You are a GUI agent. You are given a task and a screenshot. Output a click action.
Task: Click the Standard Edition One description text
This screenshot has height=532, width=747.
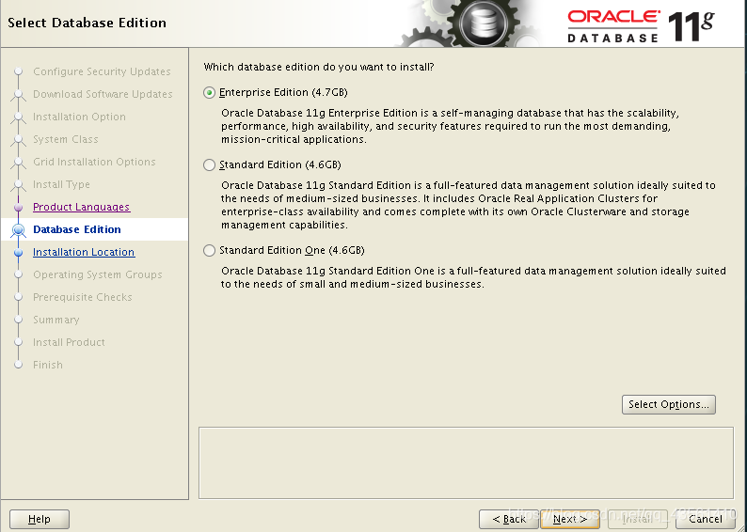473,277
